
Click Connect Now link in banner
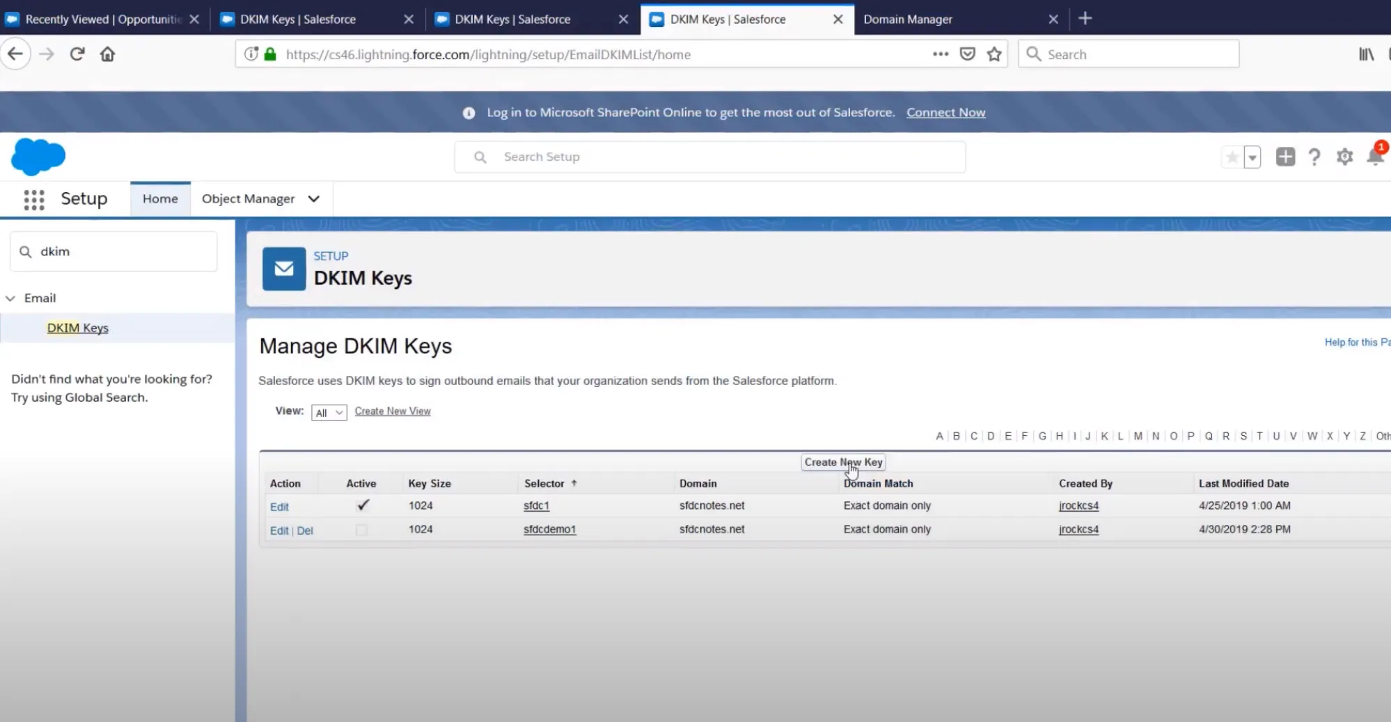click(945, 113)
